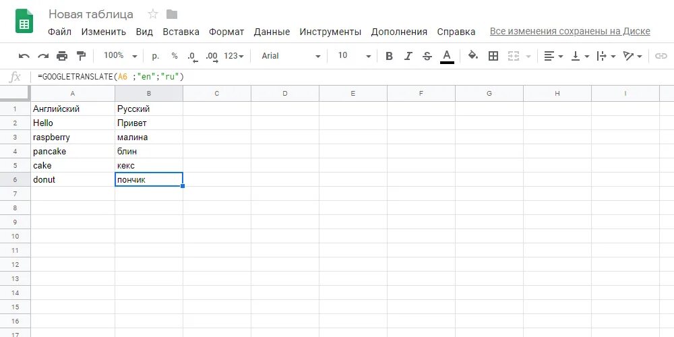Click the Google Sheets home logo
The width and height of the screenshot is (674, 337).
[24, 21]
